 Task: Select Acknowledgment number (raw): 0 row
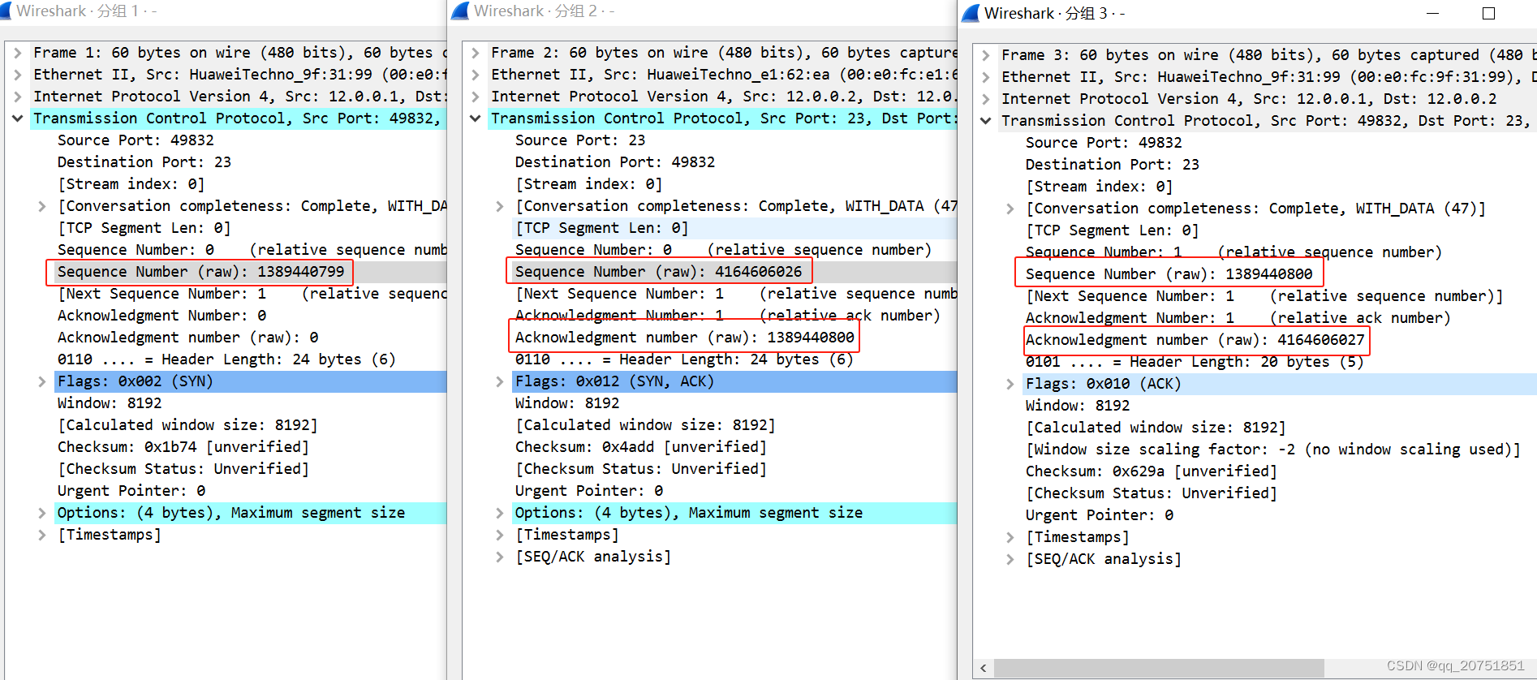(187, 338)
